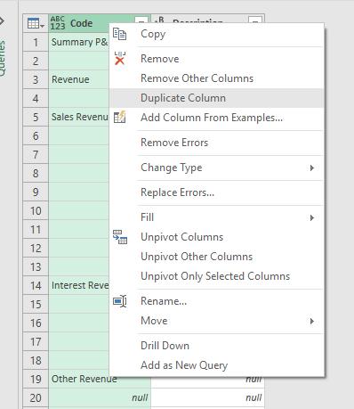This screenshot has width=354, height=409.
Task: Select row number 16
Action: [x=36, y=323]
